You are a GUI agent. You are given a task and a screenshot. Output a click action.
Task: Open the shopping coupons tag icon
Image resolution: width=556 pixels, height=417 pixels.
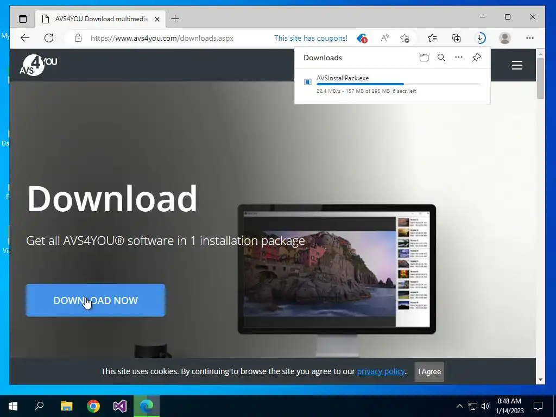click(x=362, y=38)
